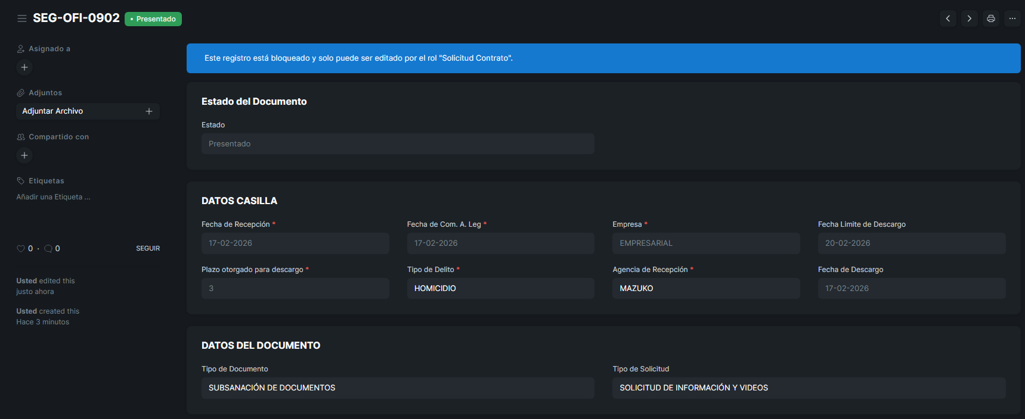Open HOMICIDIO link in Tipo de Delito
Screen dimensions: 1025x419
click(x=435, y=288)
